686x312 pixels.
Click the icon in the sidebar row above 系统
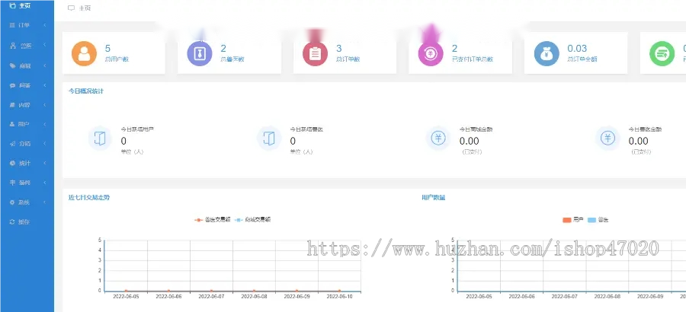pyautogui.click(x=12, y=183)
